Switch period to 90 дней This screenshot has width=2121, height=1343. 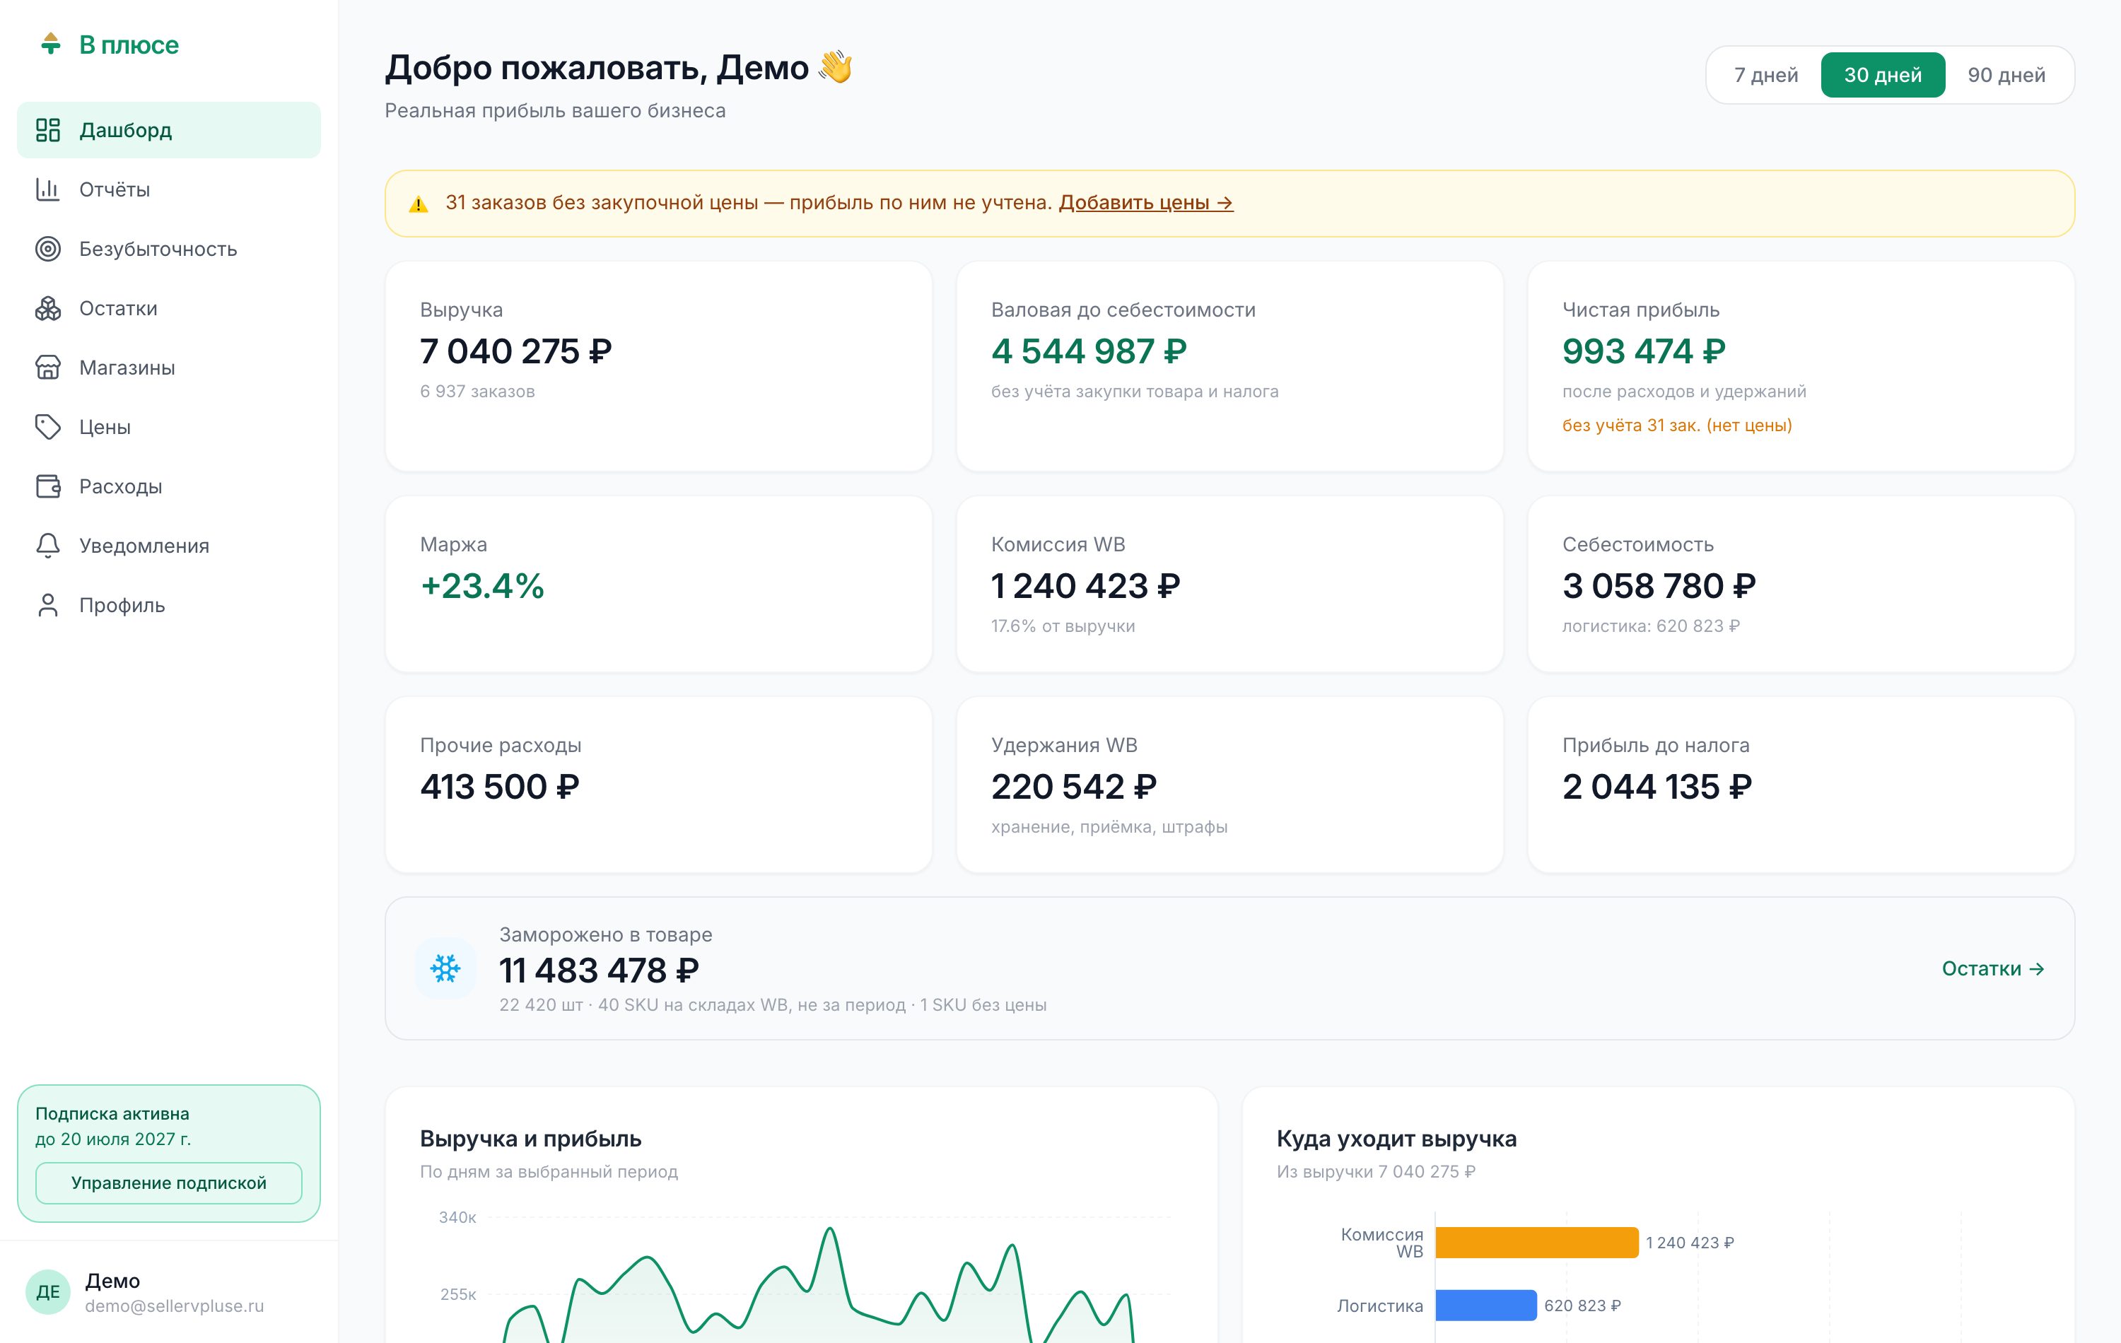pos(2006,75)
